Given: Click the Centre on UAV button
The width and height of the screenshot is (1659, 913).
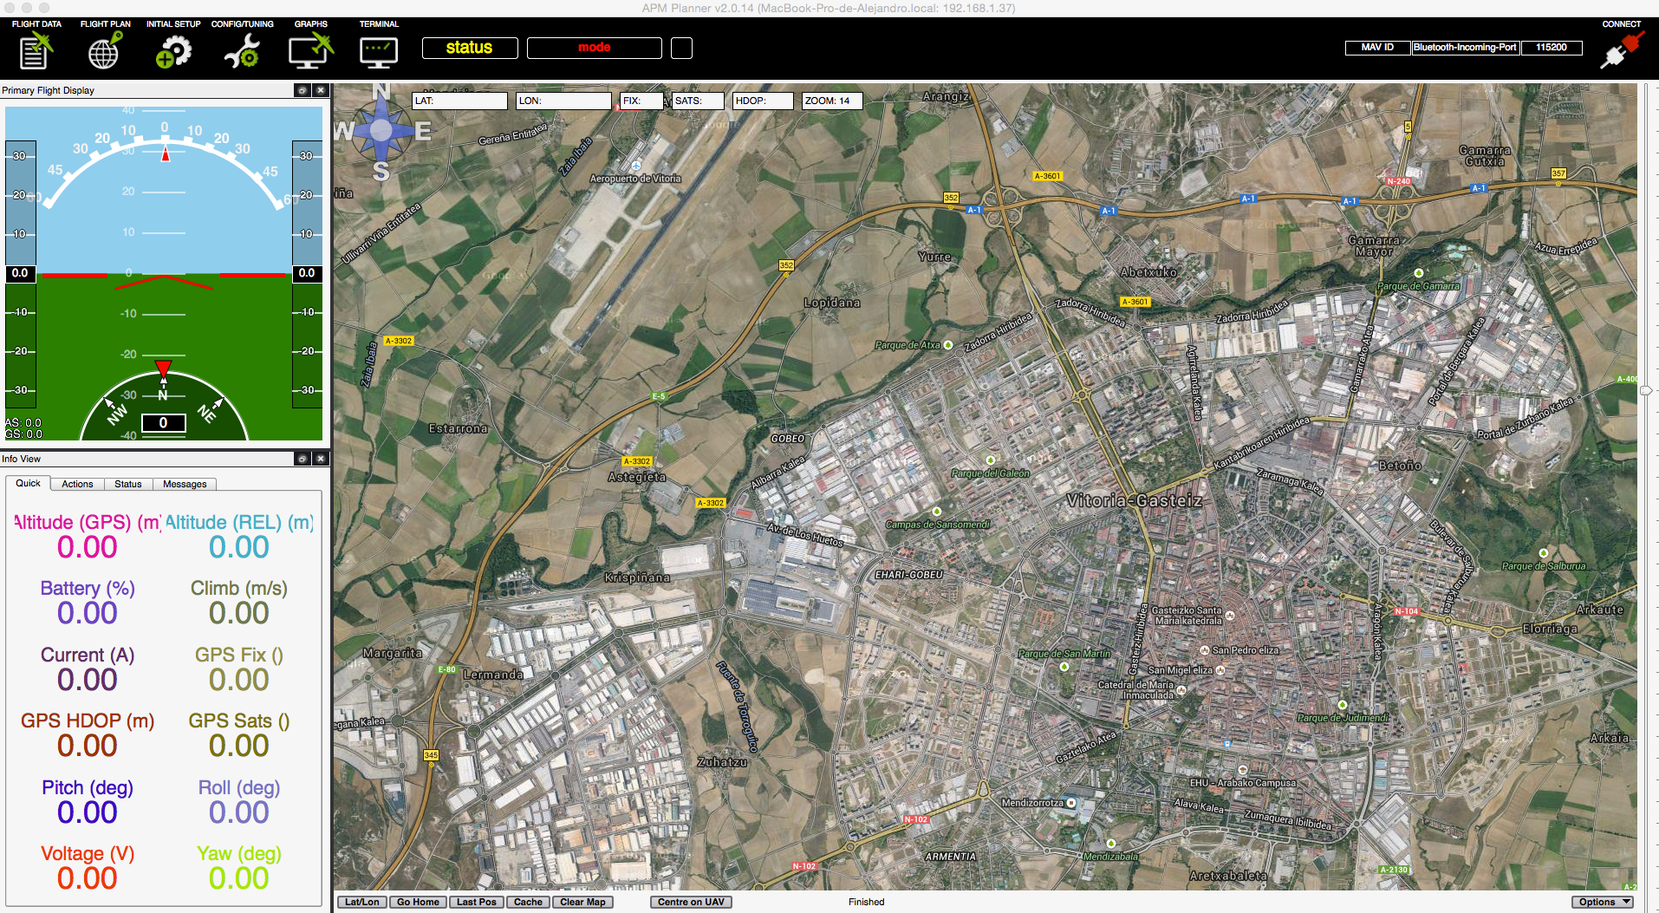Looking at the screenshot, I should tap(691, 902).
